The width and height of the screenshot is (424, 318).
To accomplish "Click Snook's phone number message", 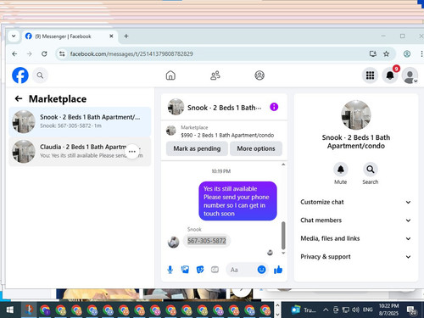I will pyautogui.click(x=207, y=241).
